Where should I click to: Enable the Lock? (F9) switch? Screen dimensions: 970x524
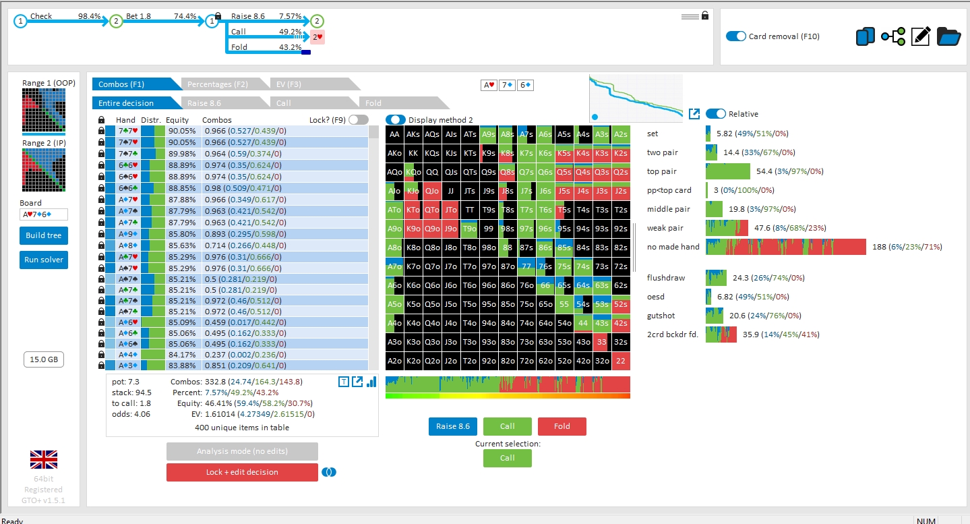click(359, 119)
